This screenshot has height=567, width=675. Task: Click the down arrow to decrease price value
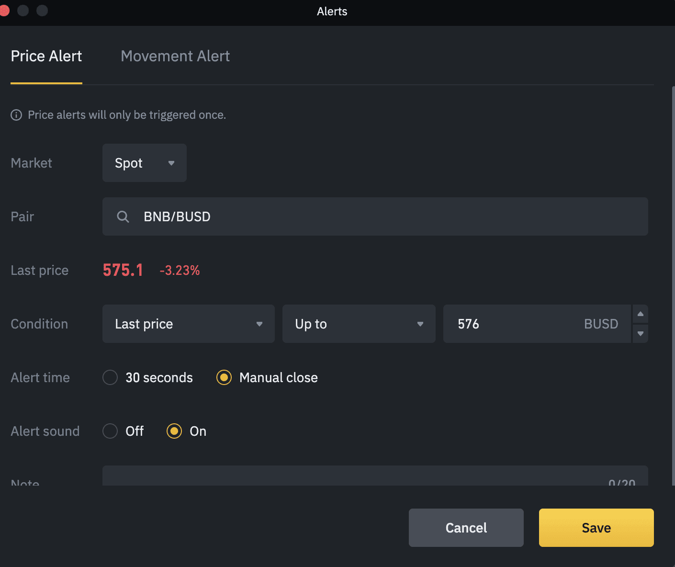pyautogui.click(x=640, y=334)
